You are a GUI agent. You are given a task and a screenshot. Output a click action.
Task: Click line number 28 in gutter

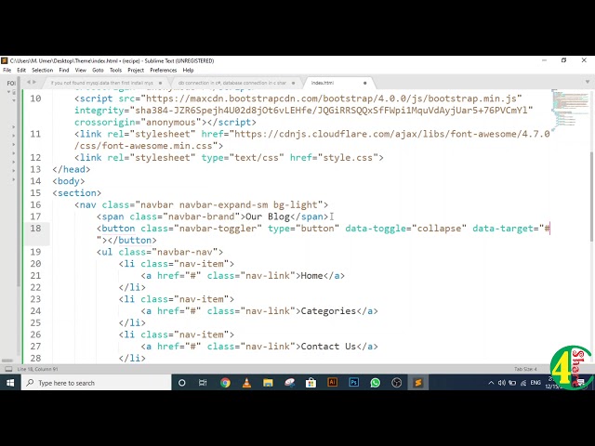point(35,358)
